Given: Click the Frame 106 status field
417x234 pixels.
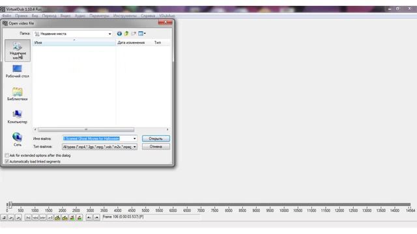Looking at the screenshot, I should (151, 217).
